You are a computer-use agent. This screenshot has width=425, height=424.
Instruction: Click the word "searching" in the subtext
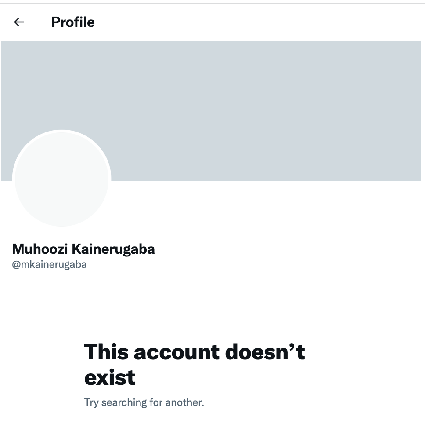(124, 402)
